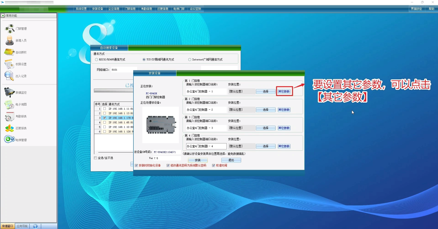438x229 pixels.
Task: Click 选择 button for door 3
Action: (x=266, y=128)
